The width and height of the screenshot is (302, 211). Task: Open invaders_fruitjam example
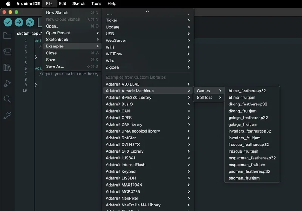(252, 138)
